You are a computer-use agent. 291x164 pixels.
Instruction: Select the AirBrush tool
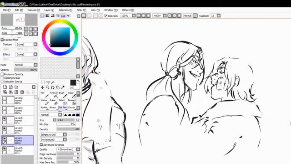54,95
